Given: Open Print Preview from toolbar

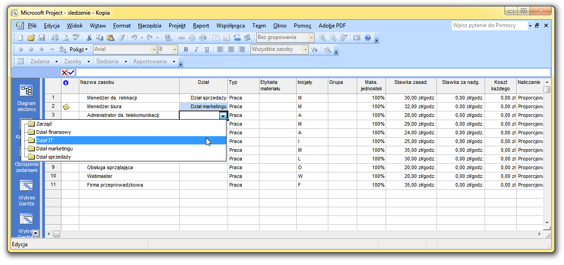Looking at the screenshot, I should tap(66, 38).
